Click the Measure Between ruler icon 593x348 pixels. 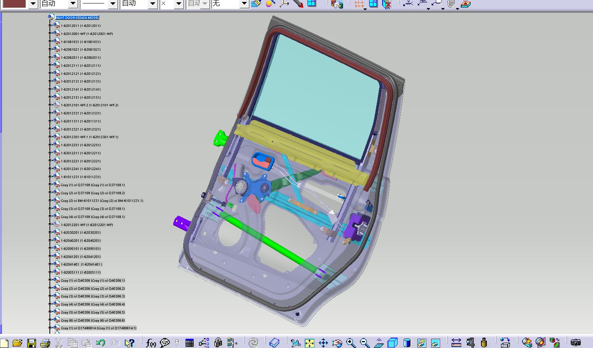pyautogui.click(x=456, y=342)
